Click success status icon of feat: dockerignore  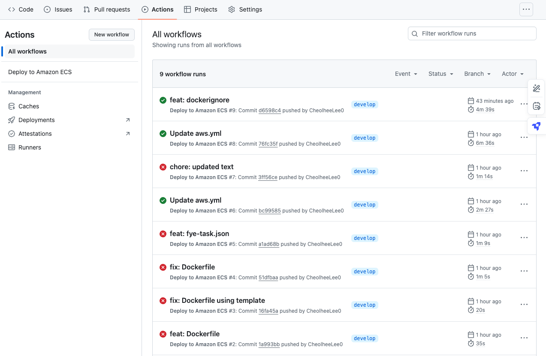coord(163,100)
